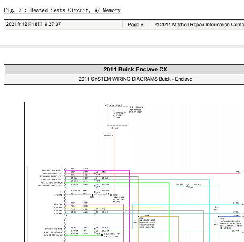Click the "Page 6" cell
Image resolution: width=244 pixels, height=242 pixels.
[135, 25]
